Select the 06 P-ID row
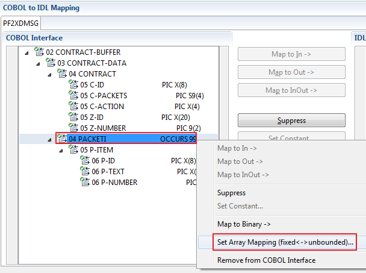This screenshot has width=366, height=273. pos(108,160)
